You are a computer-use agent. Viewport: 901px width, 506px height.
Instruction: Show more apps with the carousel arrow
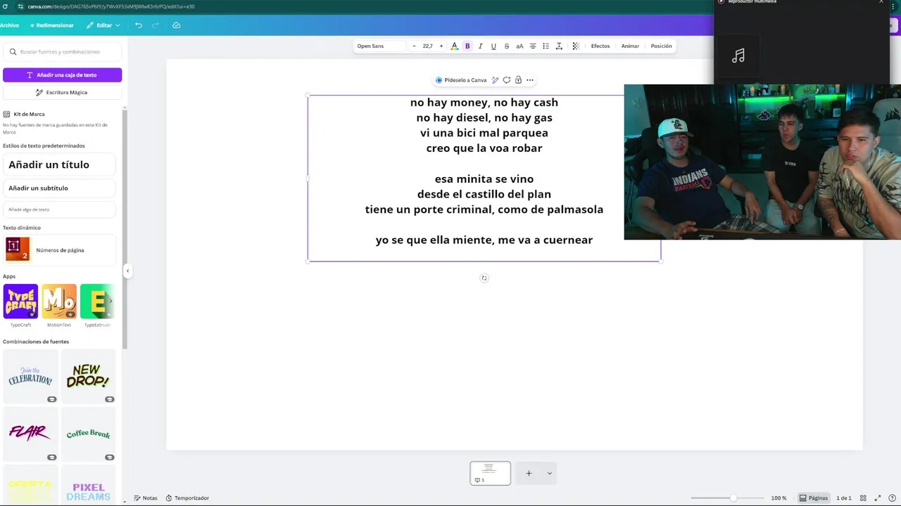click(110, 301)
